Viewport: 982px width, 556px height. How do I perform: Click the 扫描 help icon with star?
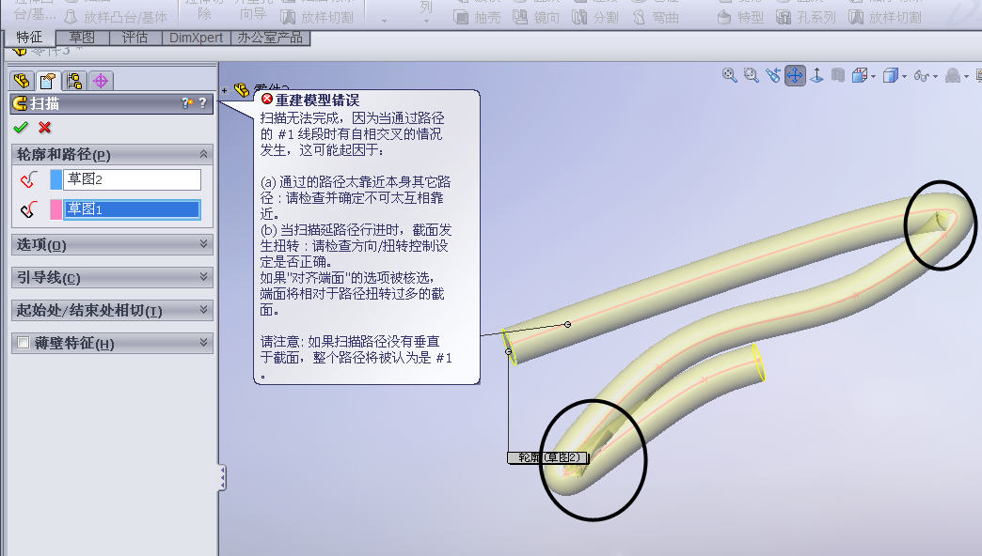pos(186,103)
